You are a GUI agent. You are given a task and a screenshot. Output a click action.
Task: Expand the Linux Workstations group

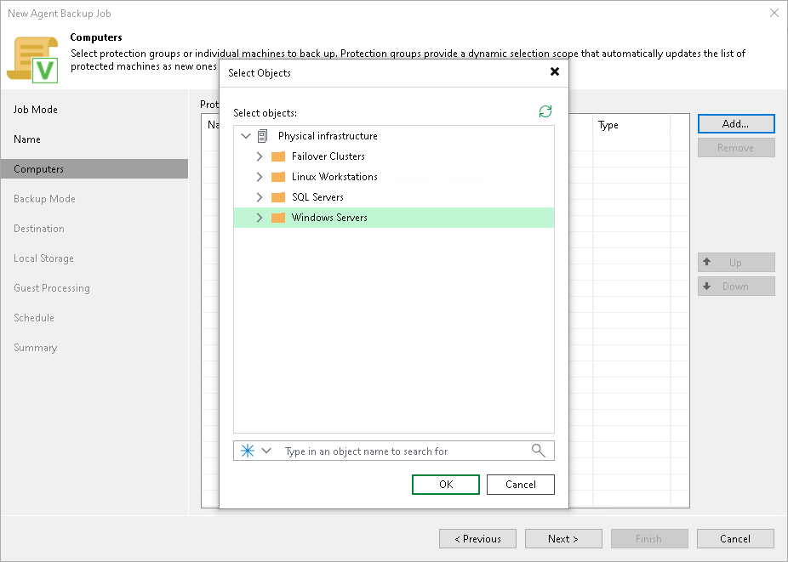(x=260, y=177)
